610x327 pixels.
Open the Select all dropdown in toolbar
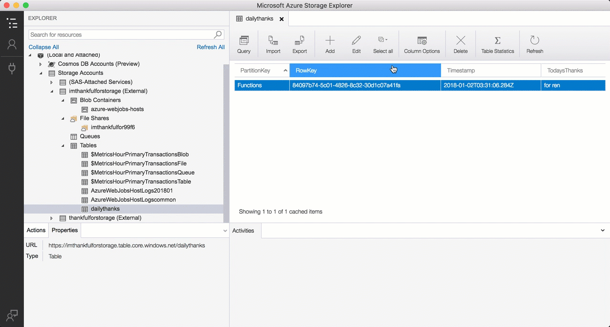coord(383,45)
